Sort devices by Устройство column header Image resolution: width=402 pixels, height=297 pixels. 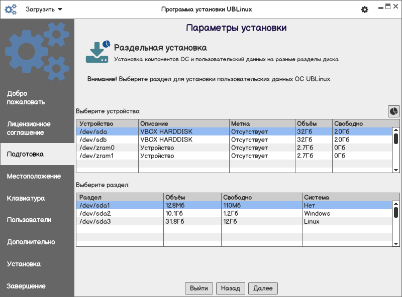[107, 123]
